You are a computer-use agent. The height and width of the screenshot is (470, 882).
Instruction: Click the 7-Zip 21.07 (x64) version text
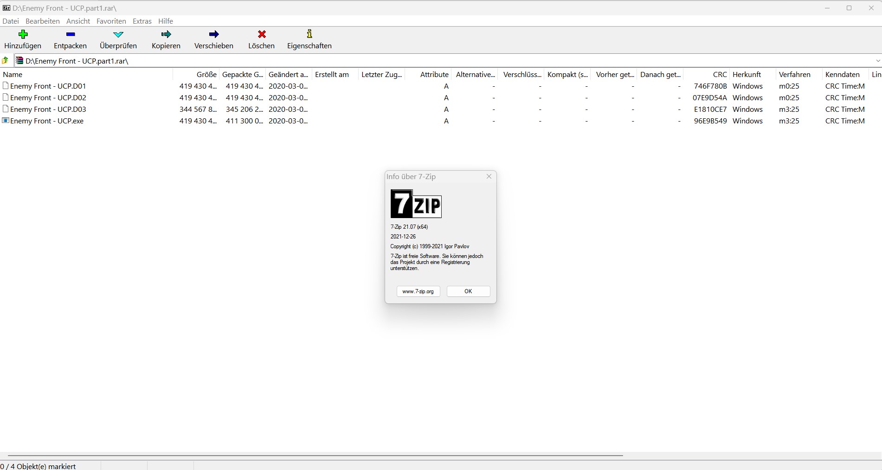coord(409,227)
